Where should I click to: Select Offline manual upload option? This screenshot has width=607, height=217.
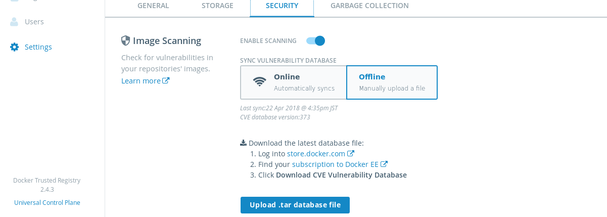point(392,82)
